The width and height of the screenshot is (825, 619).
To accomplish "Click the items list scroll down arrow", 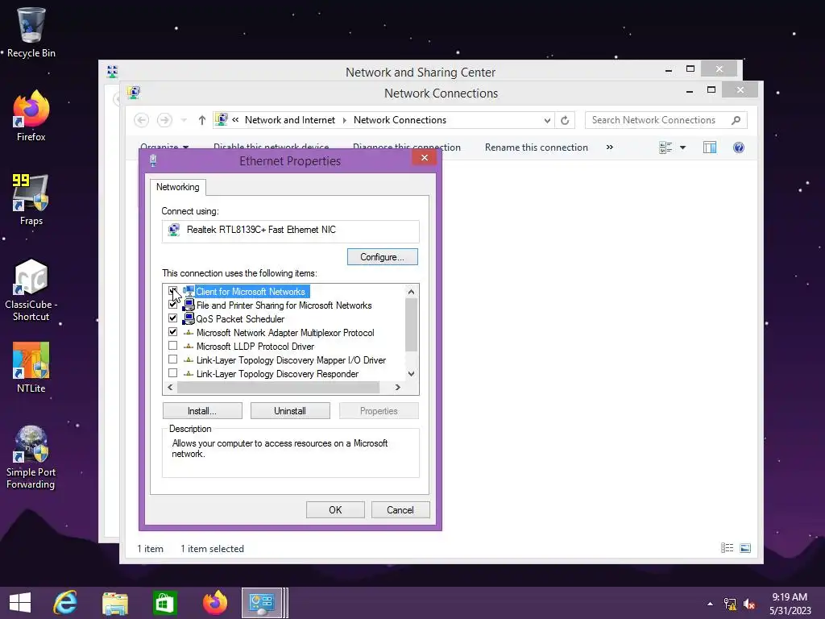I will (411, 374).
